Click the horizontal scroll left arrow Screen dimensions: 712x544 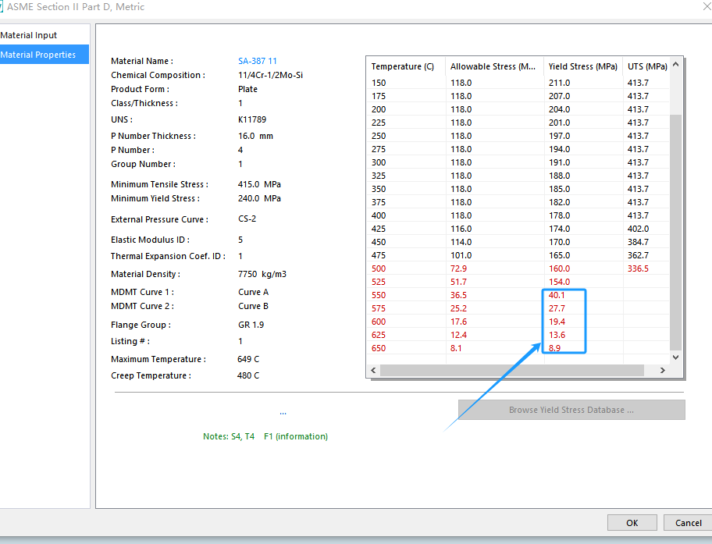(x=373, y=370)
